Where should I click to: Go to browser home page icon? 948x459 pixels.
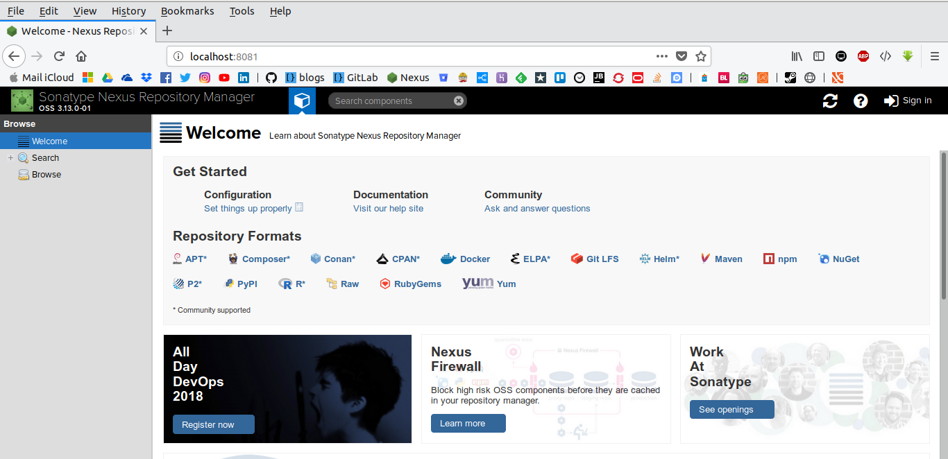[x=81, y=56]
